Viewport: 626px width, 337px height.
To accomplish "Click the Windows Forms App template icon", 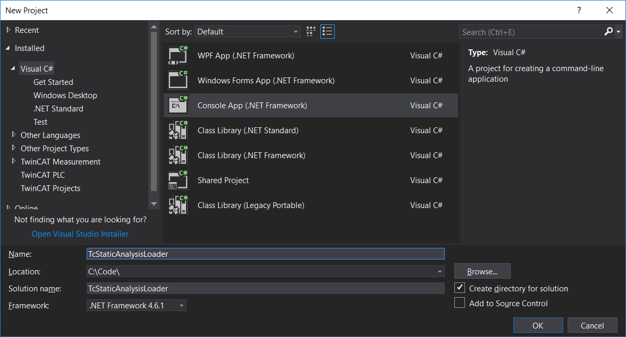I will tap(178, 80).
